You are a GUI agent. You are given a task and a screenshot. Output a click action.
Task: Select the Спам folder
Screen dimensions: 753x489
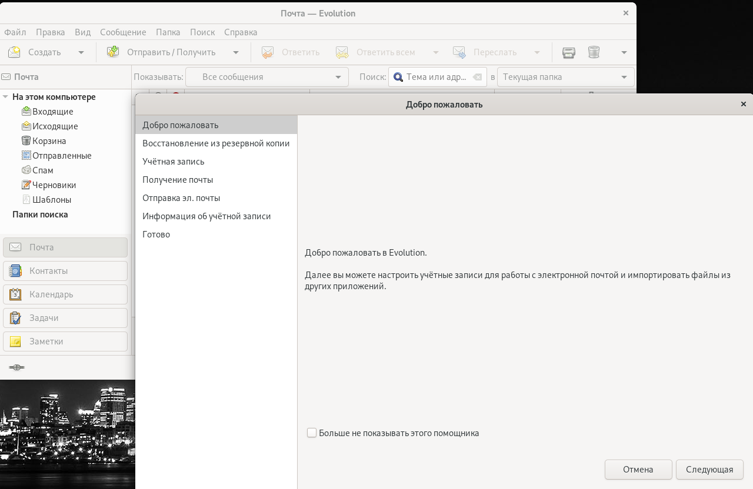(x=43, y=170)
